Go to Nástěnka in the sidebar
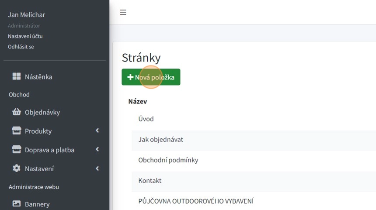 tap(38, 77)
